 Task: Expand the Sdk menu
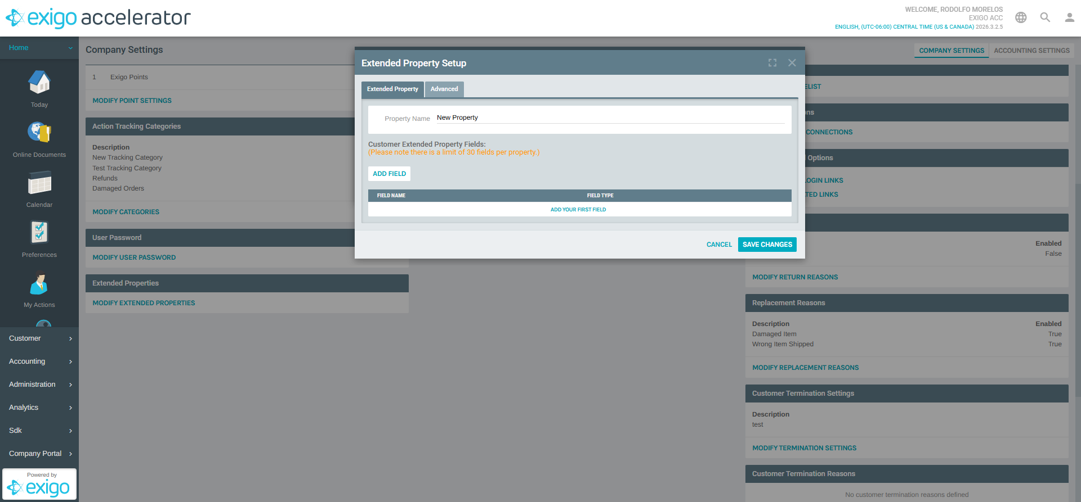[x=39, y=431]
